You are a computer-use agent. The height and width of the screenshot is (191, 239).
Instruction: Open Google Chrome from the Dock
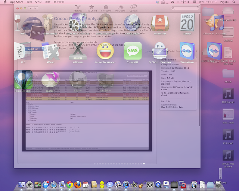click(70, 185)
